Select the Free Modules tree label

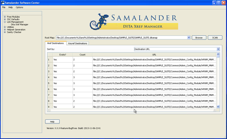pyautogui.click(x=13, y=17)
